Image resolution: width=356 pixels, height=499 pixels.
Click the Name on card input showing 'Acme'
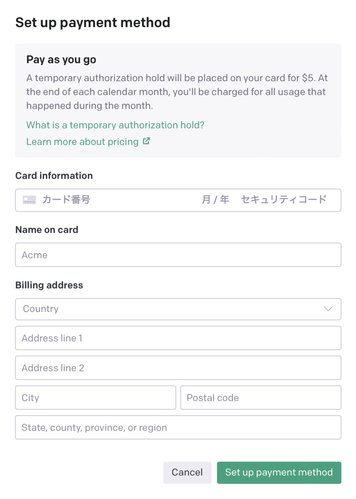[178, 255]
